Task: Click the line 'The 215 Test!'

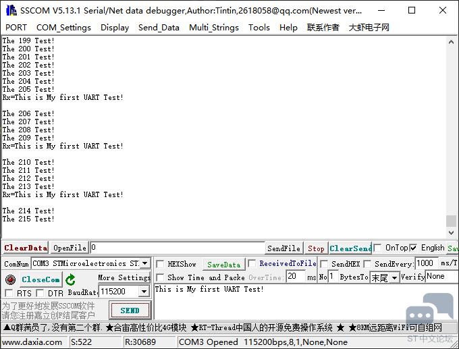Action: pyautogui.click(x=28, y=219)
